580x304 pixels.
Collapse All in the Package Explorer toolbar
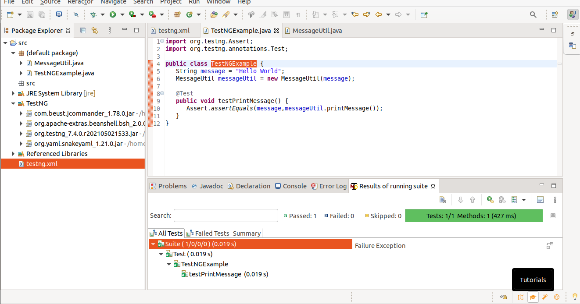click(83, 30)
